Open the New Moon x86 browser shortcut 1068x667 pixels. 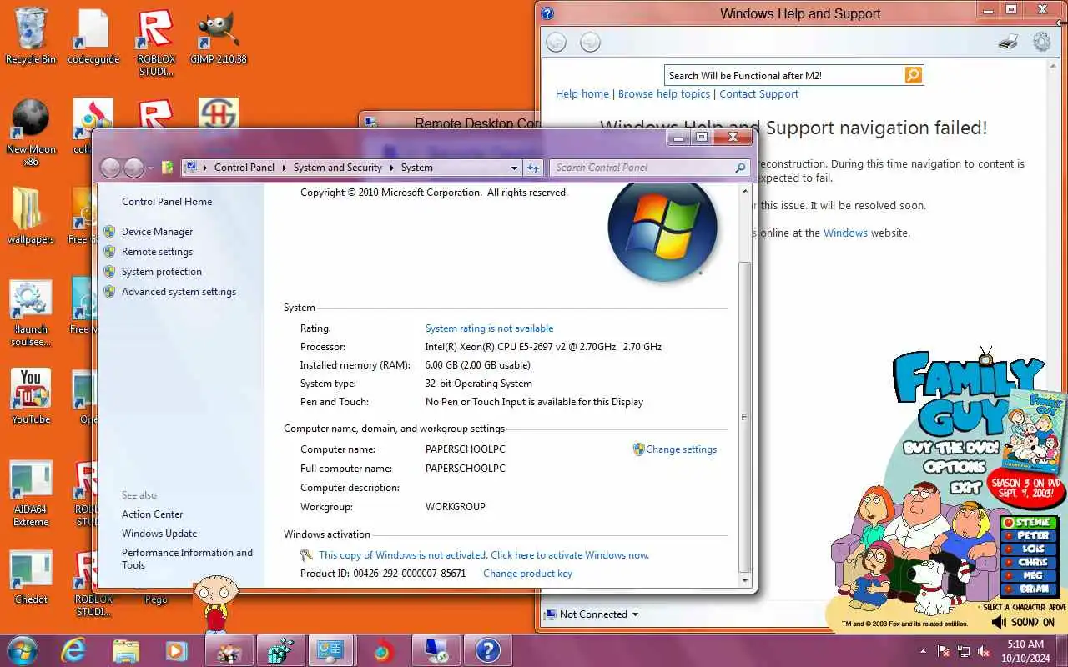(31, 132)
